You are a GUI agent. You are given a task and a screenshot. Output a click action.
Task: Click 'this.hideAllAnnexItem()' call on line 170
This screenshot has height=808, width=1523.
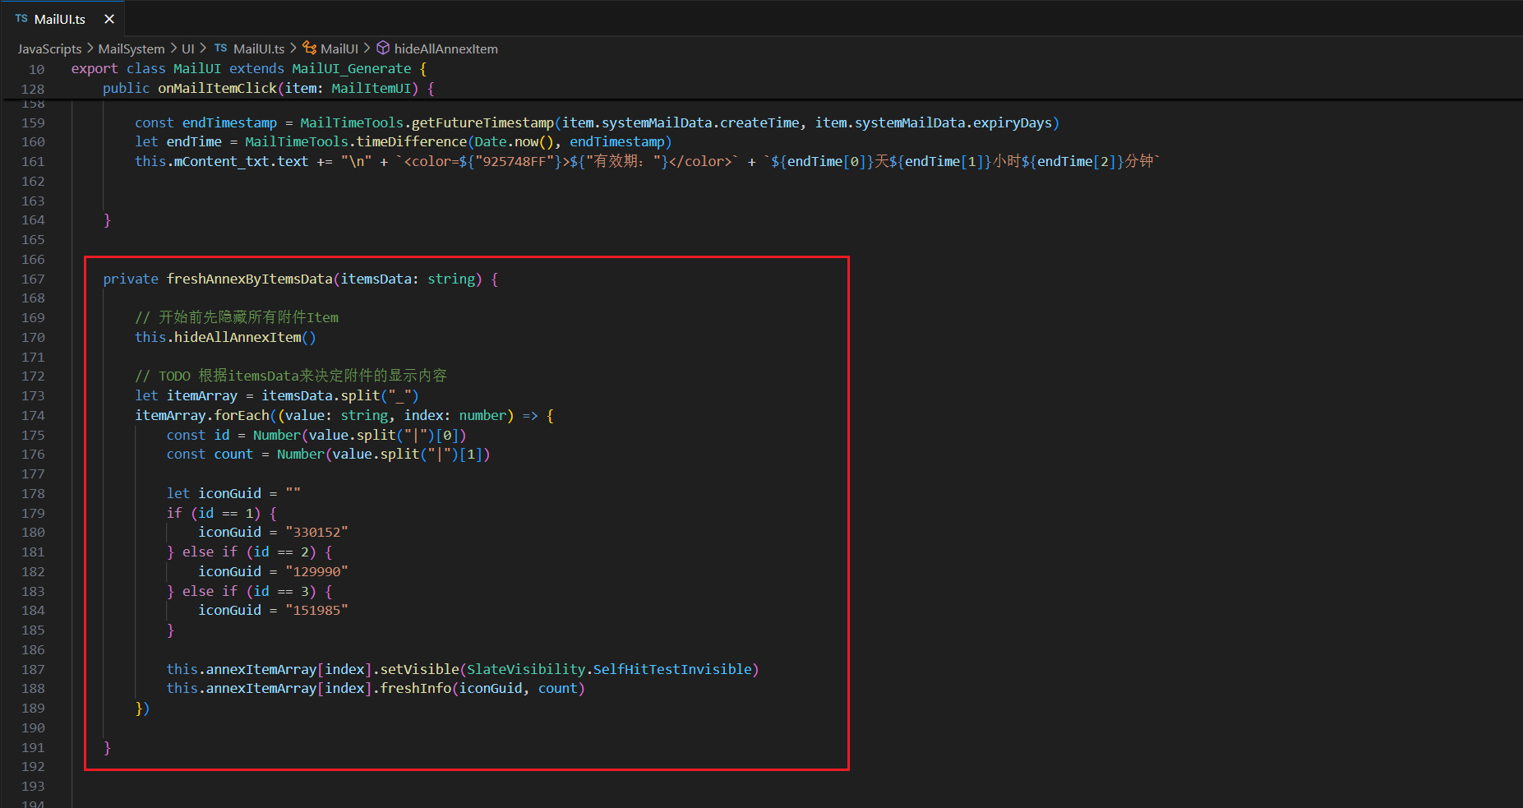point(225,337)
